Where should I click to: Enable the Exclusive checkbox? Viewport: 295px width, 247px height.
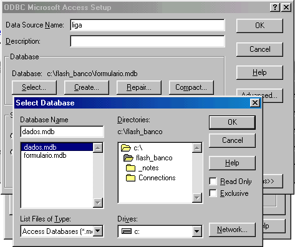213,193
